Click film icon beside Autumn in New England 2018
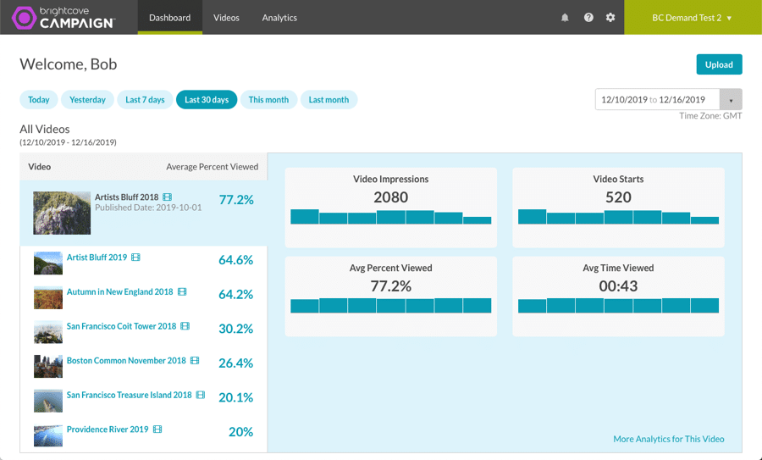762x460 pixels. 182,292
